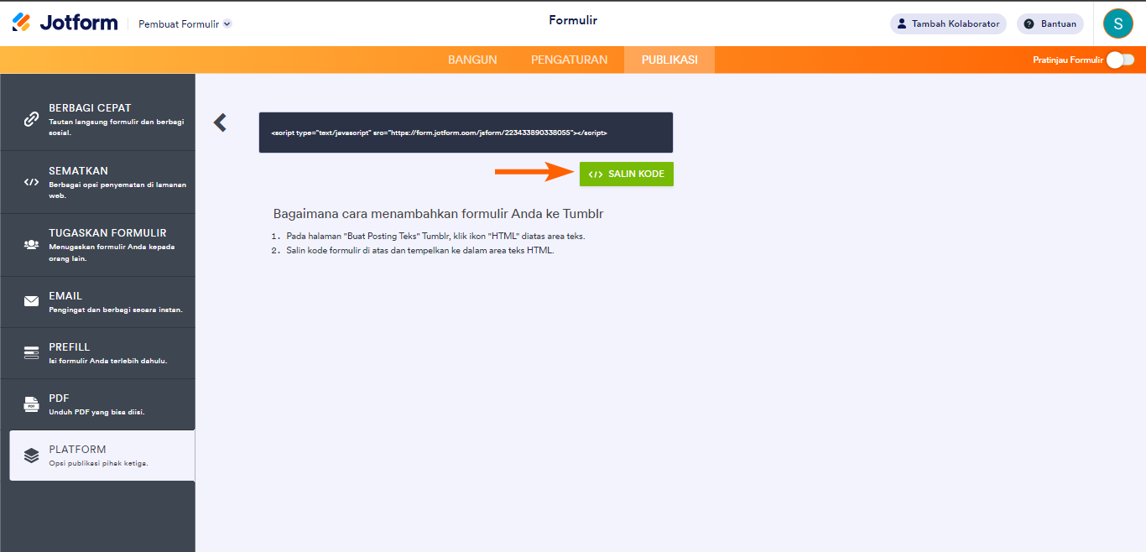Click the layers icon for Platform
The height and width of the screenshot is (552, 1146).
pyautogui.click(x=31, y=456)
